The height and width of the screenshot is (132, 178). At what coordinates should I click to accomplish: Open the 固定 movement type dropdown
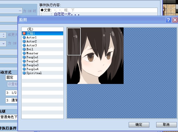coord(11,77)
